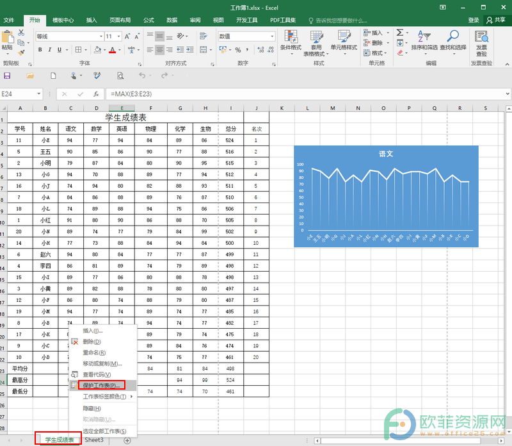Open the font size dropdown
Screen dimensions: 512x446
point(119,37)
